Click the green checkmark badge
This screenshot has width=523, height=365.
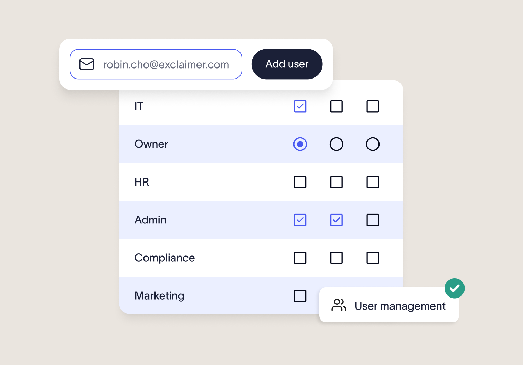pos(455,288)
